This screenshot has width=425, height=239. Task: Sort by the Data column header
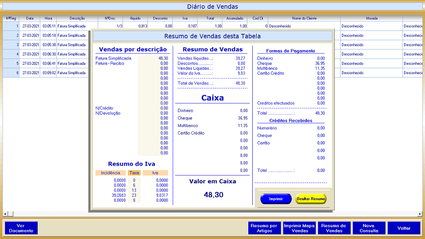pyautogui.click(x=30, y=19)
